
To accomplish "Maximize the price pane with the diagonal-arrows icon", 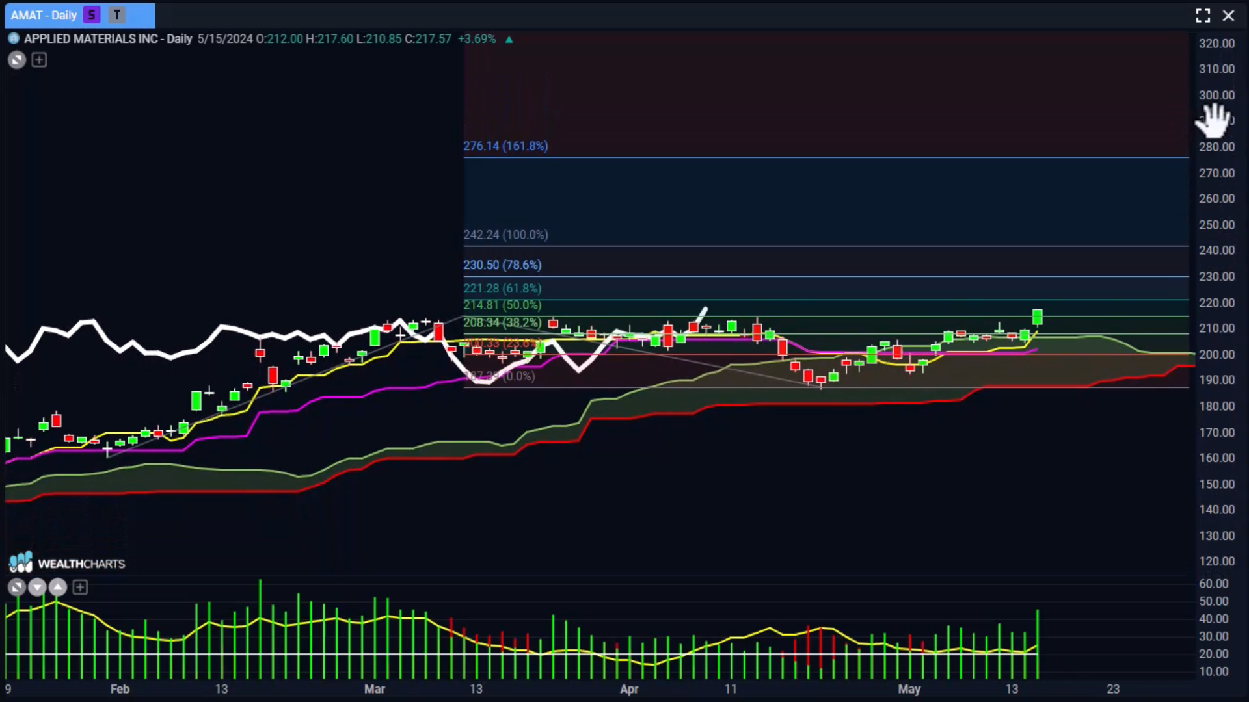I will (x=17, y=60).
